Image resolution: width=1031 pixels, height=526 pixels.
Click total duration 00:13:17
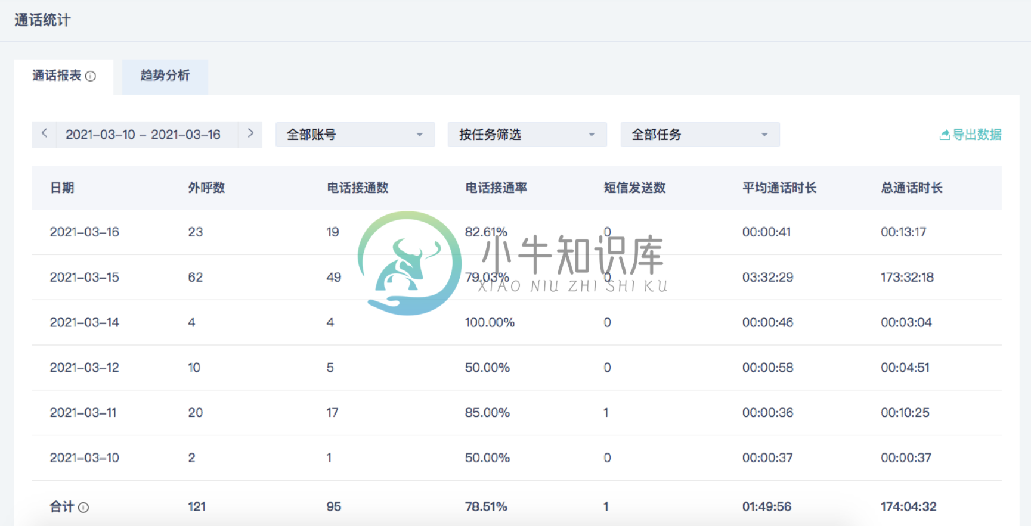coord(904,232)
